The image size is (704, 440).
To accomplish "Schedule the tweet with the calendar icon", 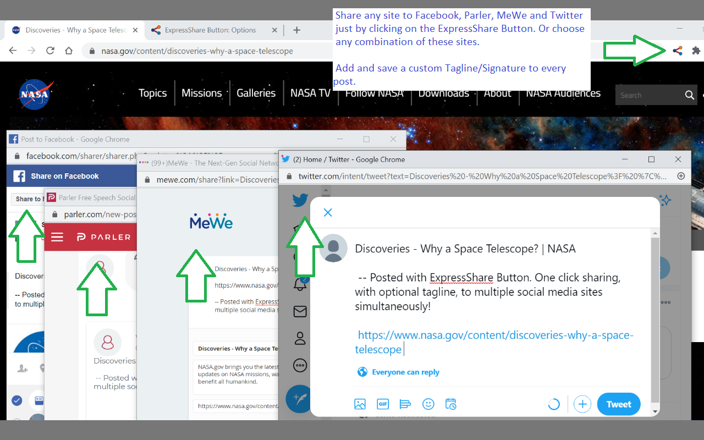I will click(x=450, y=404).
